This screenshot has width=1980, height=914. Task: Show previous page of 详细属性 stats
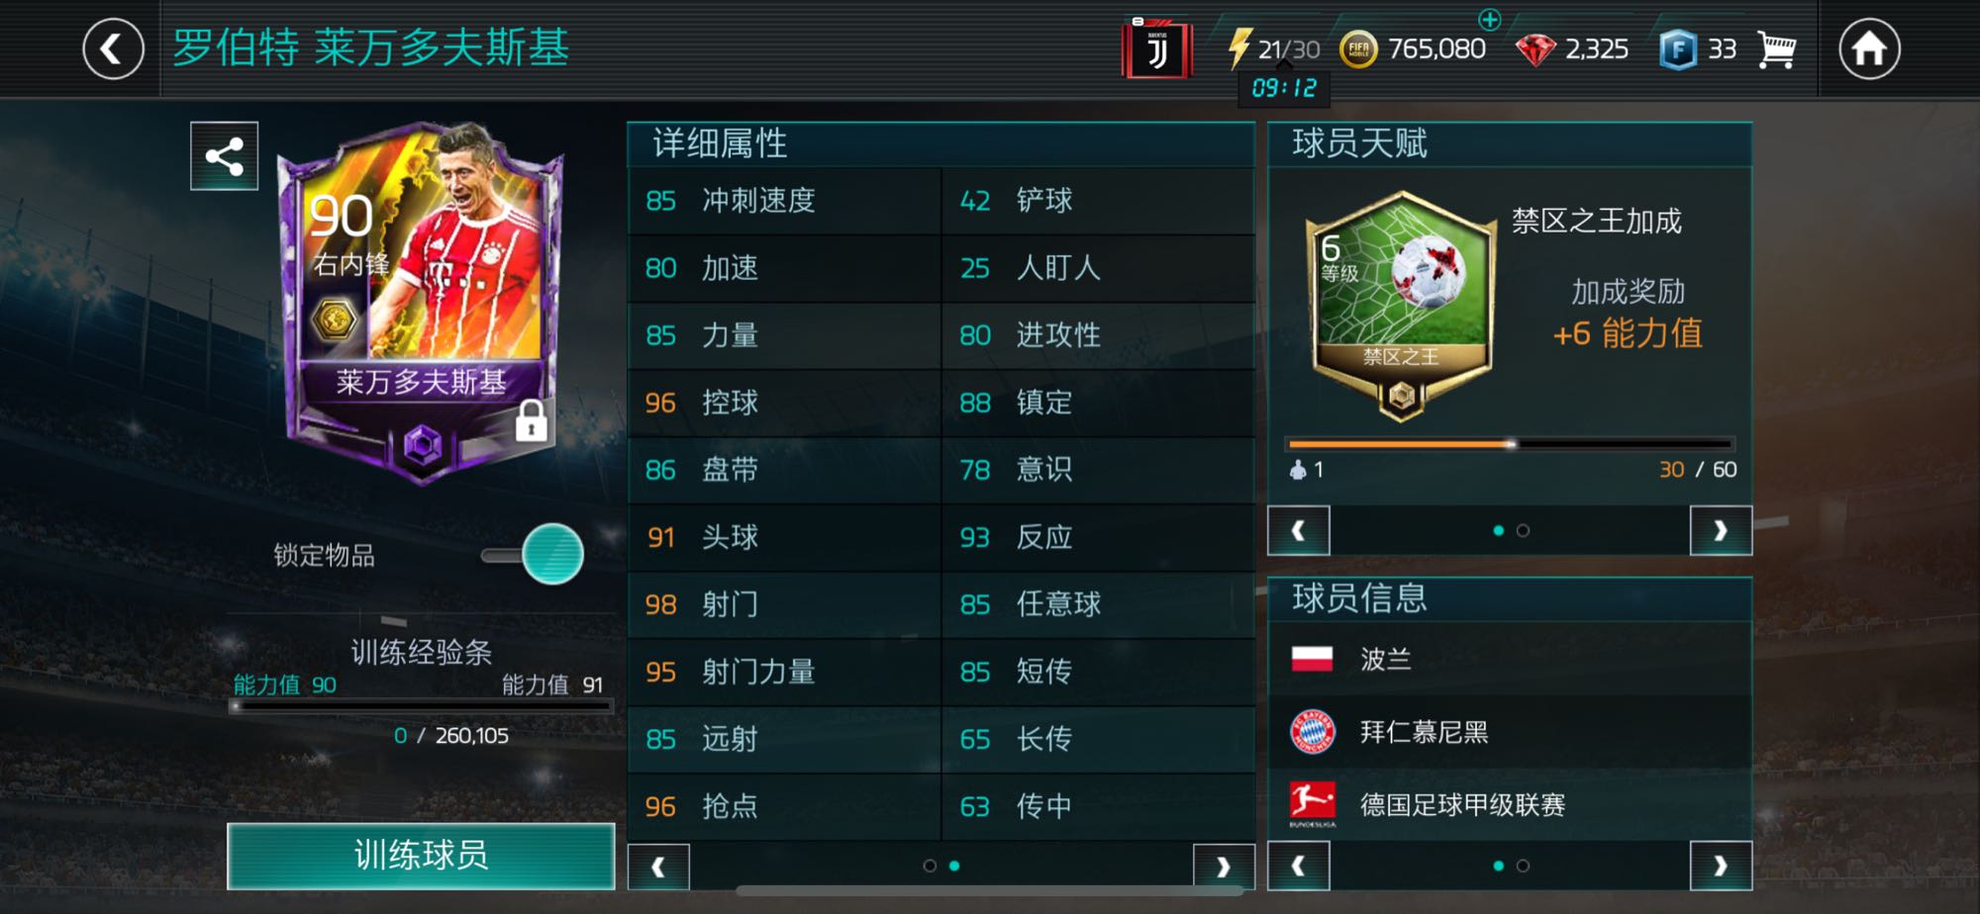[658, 868]
